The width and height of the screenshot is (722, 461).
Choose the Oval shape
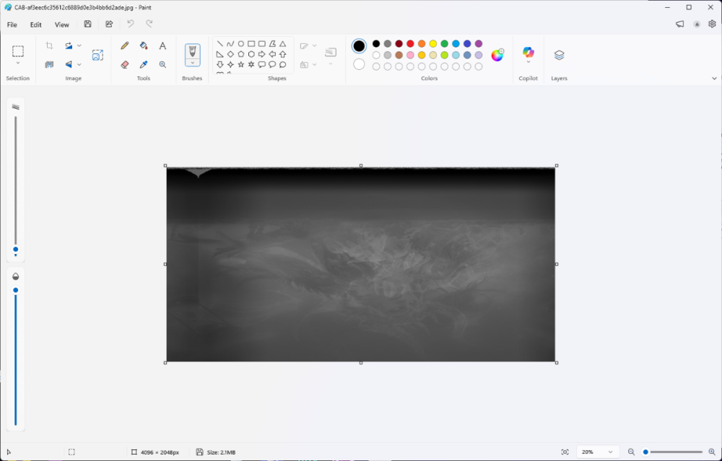241,44
